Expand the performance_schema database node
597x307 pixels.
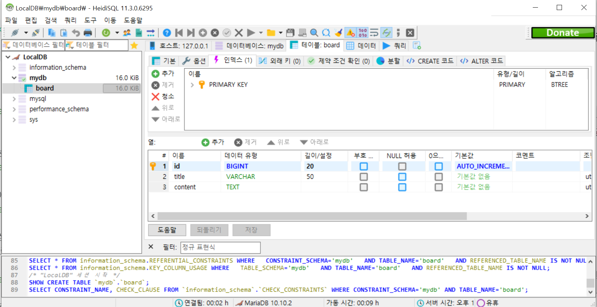[x=14, y=109]
